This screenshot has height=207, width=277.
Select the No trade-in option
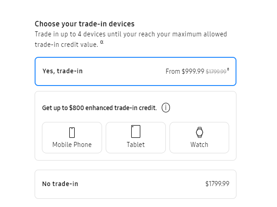[x=135, y=184]
